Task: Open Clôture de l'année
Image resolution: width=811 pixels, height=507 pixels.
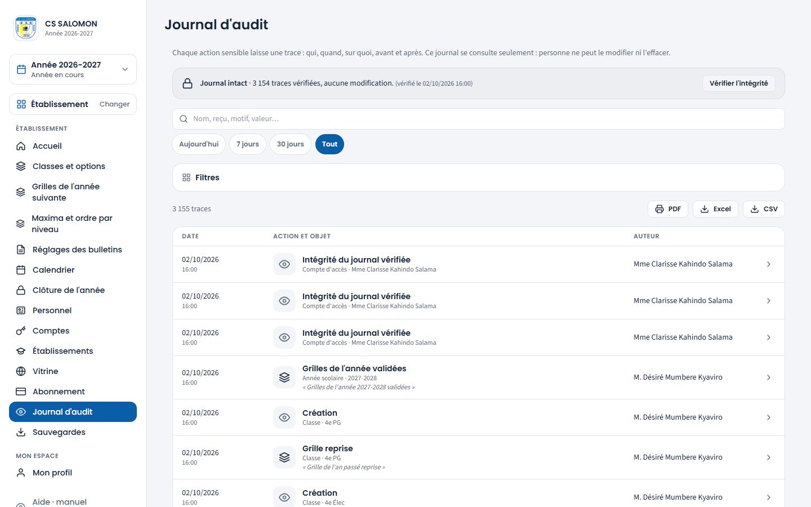Action: click(73, 290)
